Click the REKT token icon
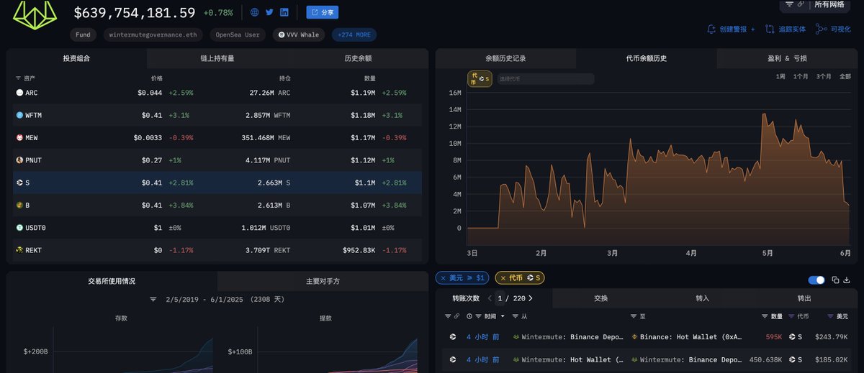 (x=19, y=249)
